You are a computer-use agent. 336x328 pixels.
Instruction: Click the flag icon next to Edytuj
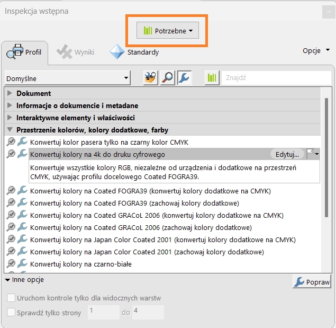[310, 154]
